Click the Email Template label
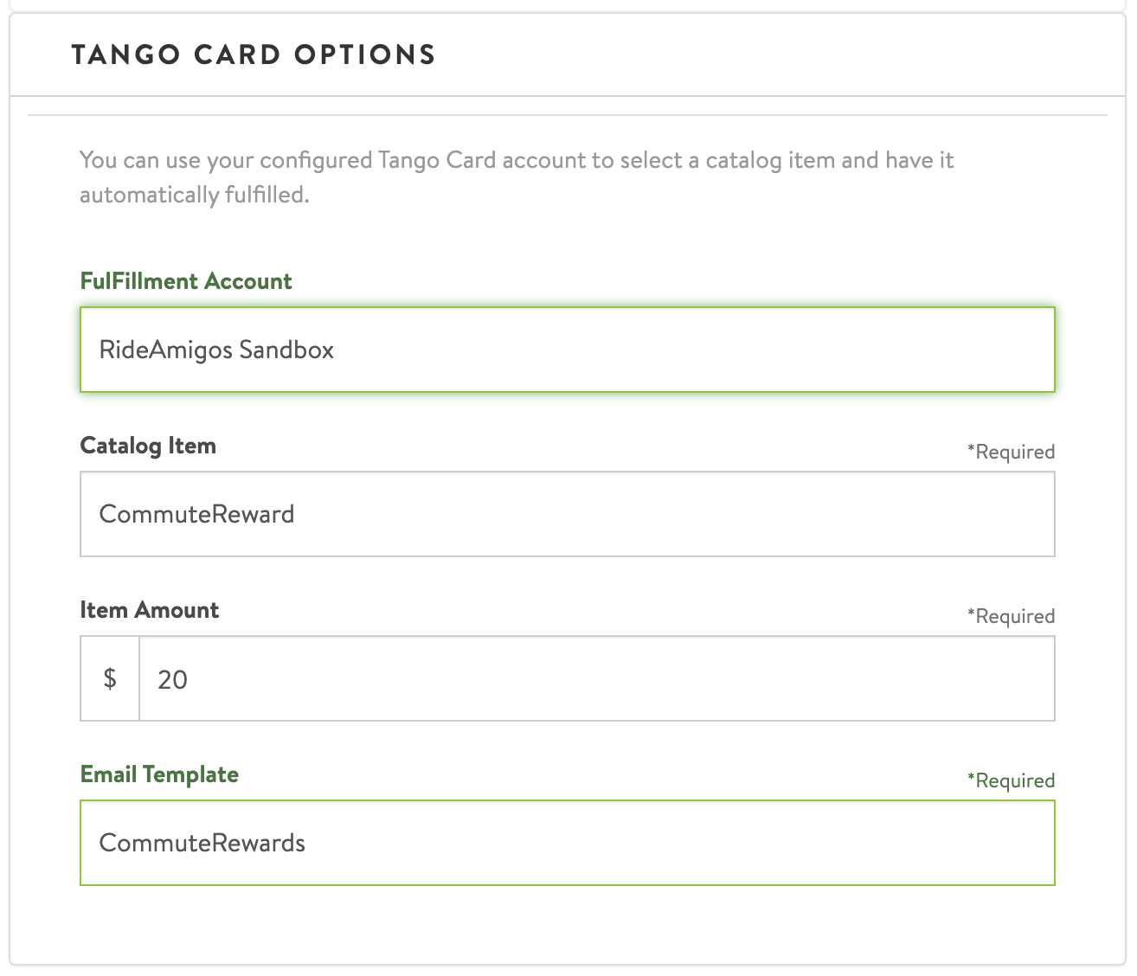 [x=159, y=774]
